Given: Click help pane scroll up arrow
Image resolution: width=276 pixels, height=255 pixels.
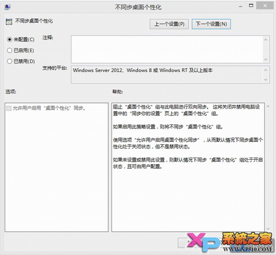Looking at the screenshot, I should pyautogui.click(x=268, y=106).
